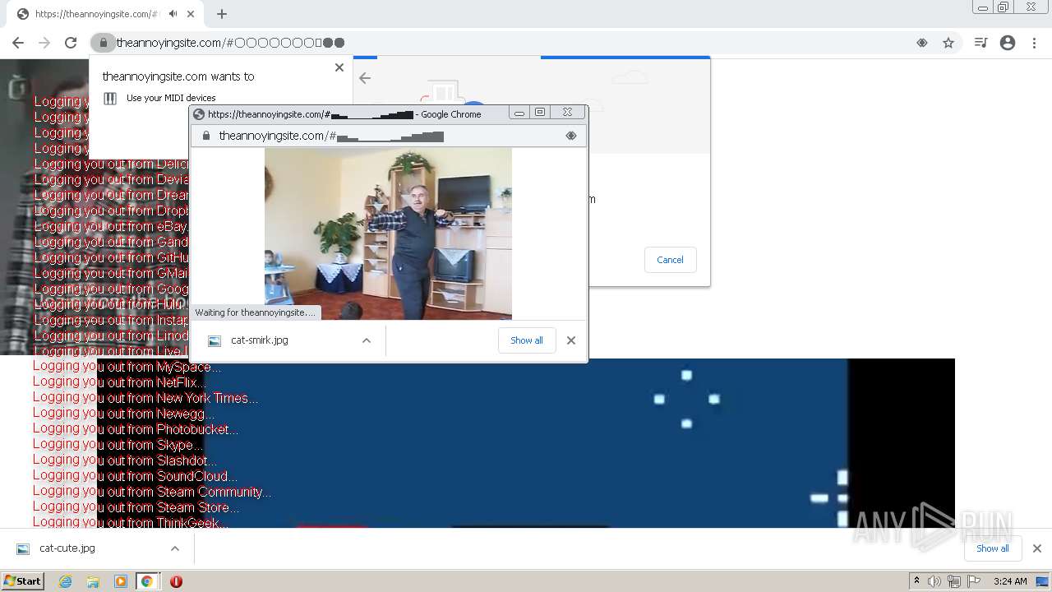
Task: Close the popup window download bar
Action: (x=571, y=340)
